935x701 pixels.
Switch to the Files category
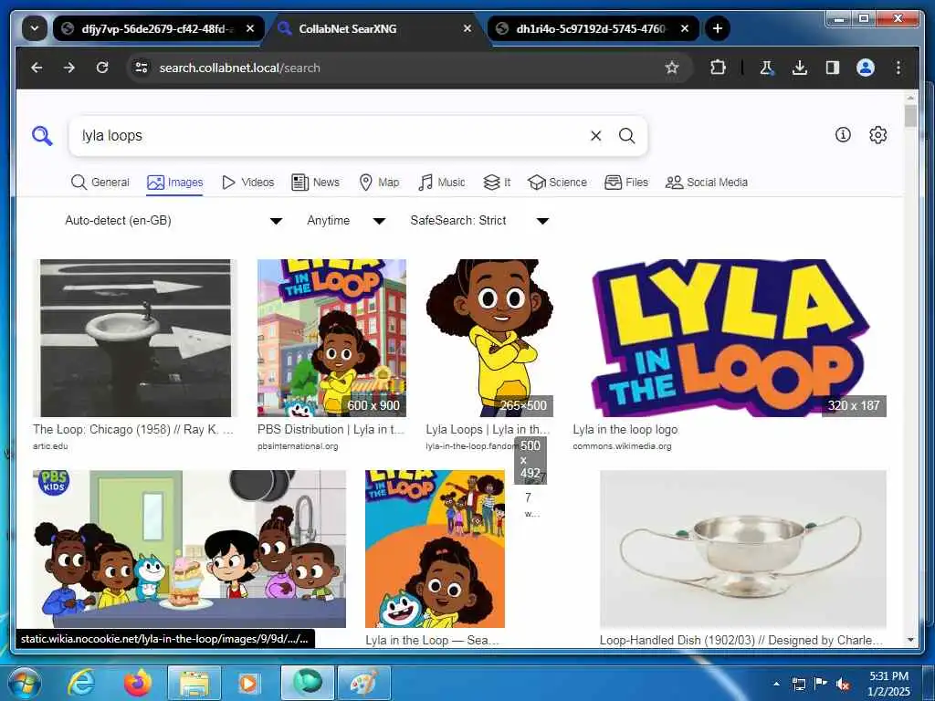point(626,183)
